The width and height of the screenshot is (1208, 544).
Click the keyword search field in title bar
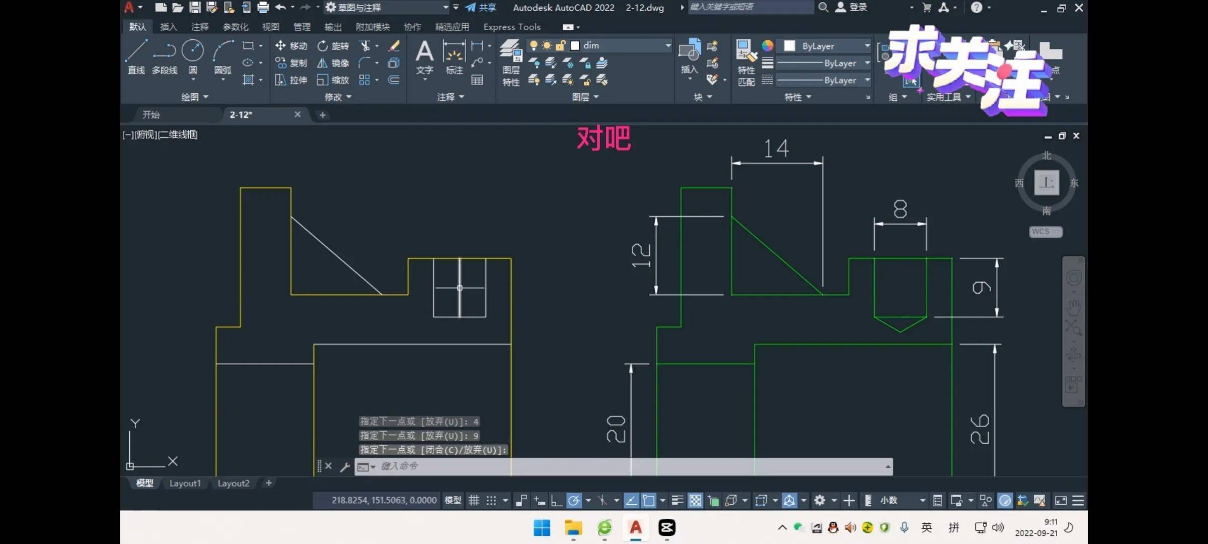tap(750, 7)
